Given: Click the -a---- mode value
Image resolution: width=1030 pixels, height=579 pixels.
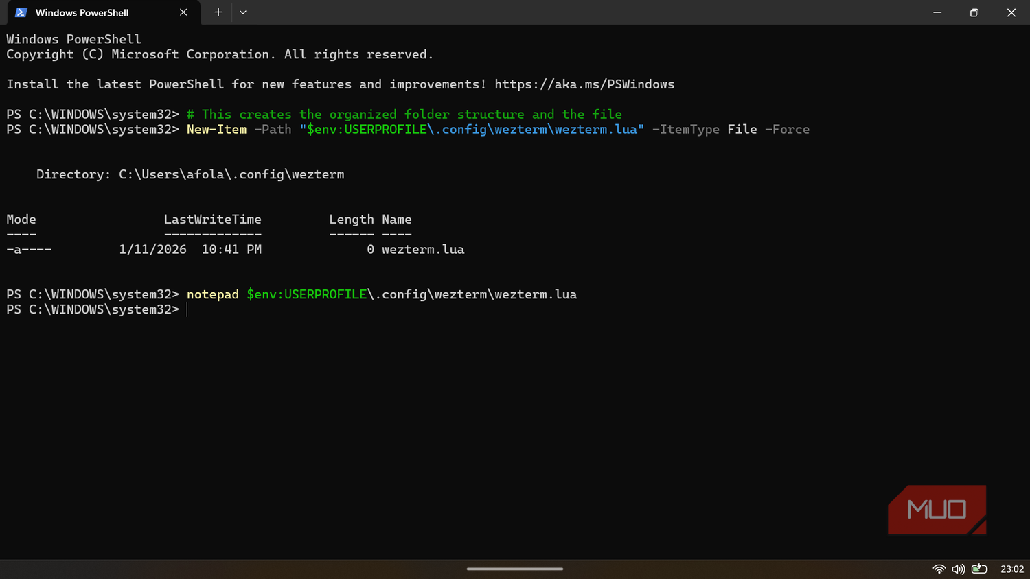Looking at the screenshot, I should tap(29, 250).
